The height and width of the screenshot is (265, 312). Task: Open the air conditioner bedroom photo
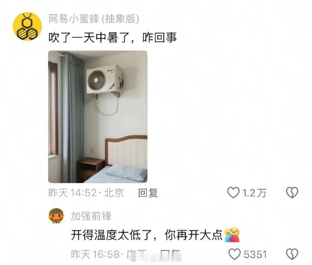pyautogui.click(x=98, y=116)
